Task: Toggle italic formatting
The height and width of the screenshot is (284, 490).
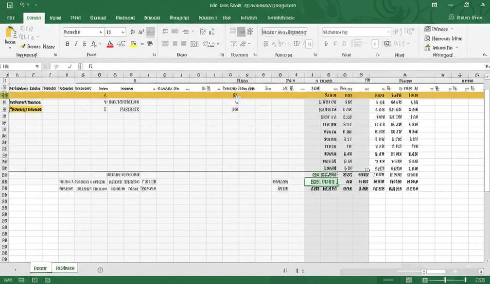Action: tap(76, 43)
